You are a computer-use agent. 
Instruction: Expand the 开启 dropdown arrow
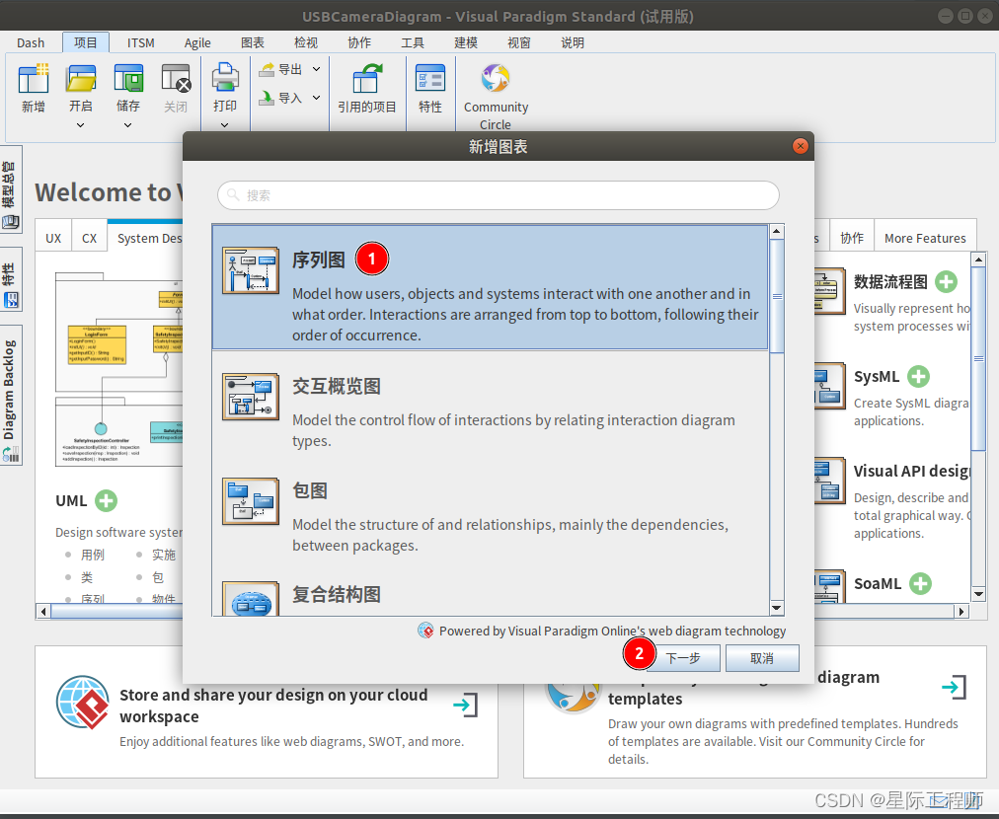click(80, 125)
